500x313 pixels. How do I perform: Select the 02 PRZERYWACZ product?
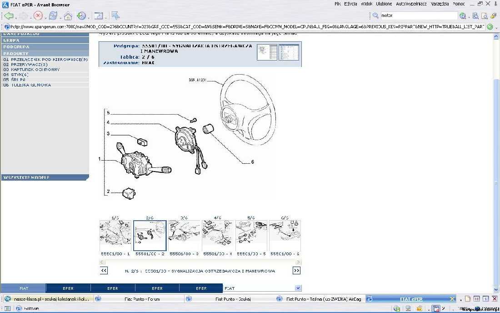pyautogui.click(x=25, y=65)
